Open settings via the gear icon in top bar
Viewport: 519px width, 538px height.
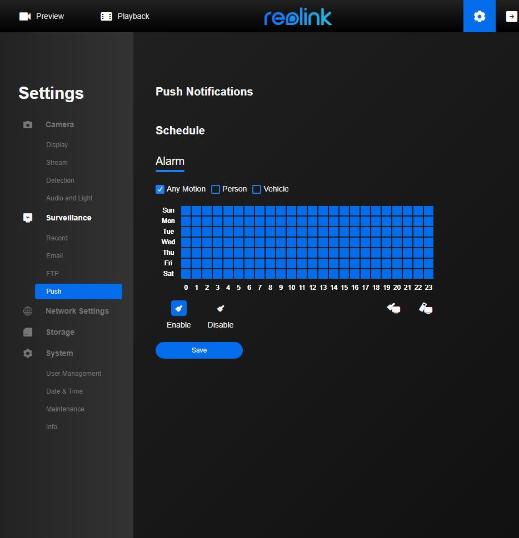[479, 16]
